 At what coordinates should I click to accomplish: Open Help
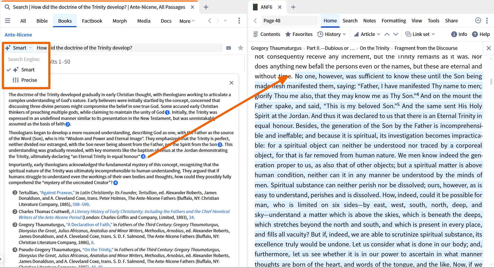pyautogui.click(x=481, y=34)
